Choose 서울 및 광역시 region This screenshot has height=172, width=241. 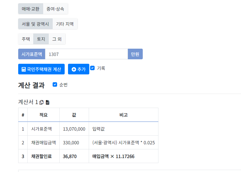point(35,24)
